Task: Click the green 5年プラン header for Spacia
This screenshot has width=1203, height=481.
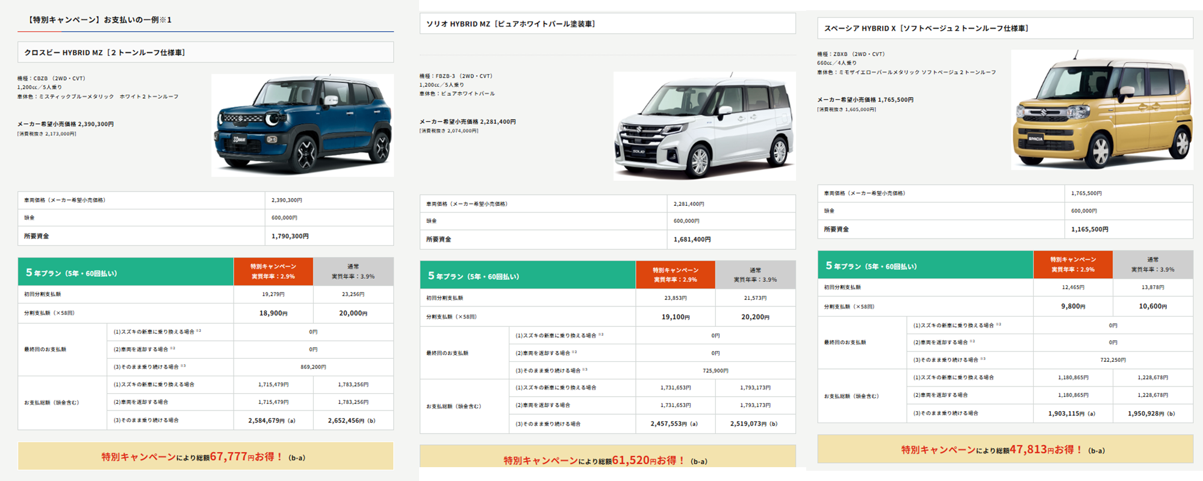Action: (925, 265)
